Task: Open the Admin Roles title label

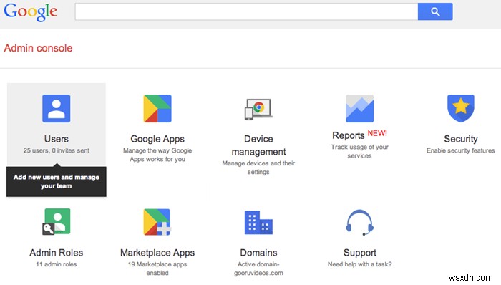Action: [57, 253]
